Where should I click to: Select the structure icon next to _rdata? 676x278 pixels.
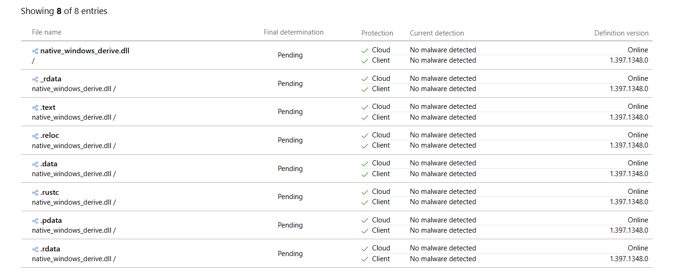tap(35, 78)
